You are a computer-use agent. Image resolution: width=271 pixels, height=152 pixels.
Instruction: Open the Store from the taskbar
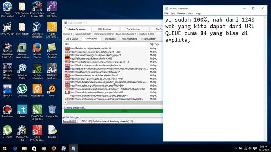point(34,148)
